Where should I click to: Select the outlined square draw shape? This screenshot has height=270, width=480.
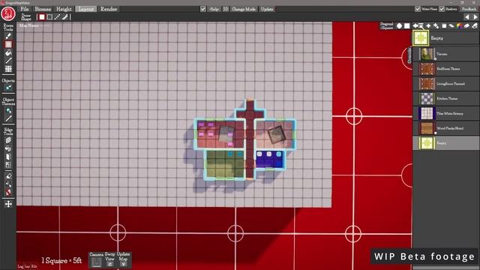[x=49, y=17]
